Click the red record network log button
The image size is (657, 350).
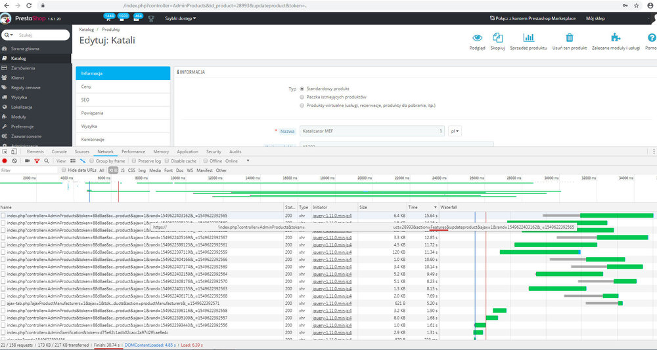pyautogui.click(x=5, y=161)
